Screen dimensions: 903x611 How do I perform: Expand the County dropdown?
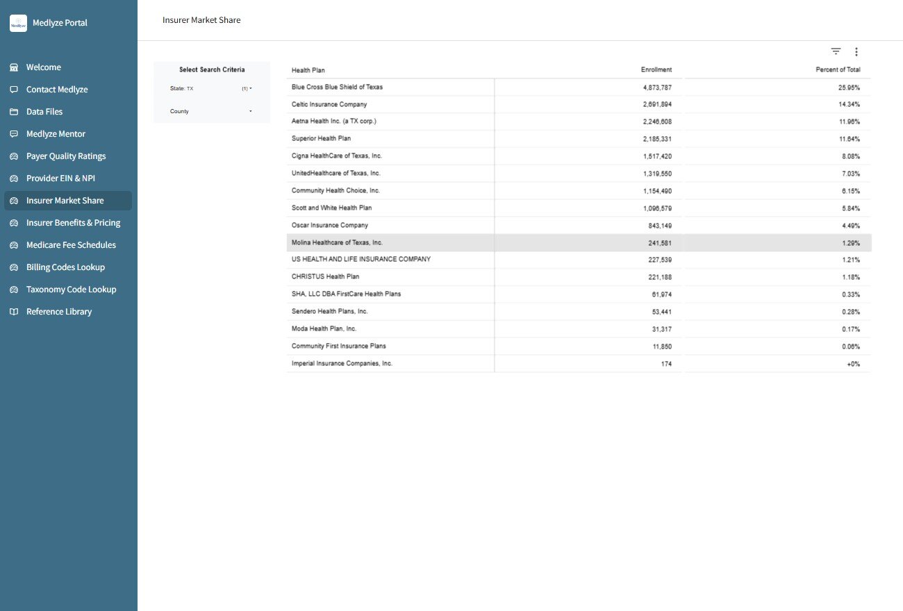211,111
